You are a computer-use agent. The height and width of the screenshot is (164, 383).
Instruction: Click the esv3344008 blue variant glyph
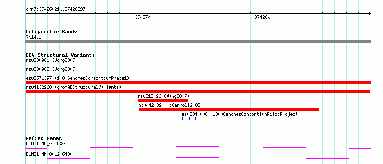(x=189, y=118)
